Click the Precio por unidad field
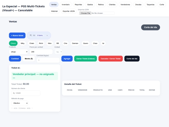Screen dimensions: 169x127 pyautogui.click(x=41, y=52)
